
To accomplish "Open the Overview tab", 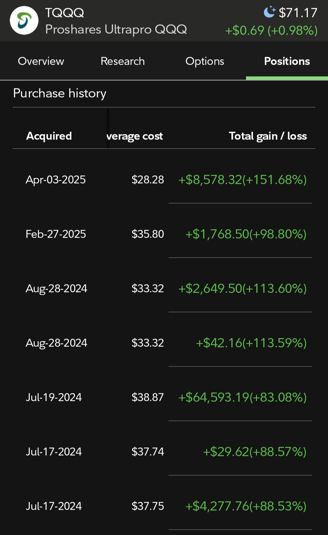I will click(x=41, y=61).
